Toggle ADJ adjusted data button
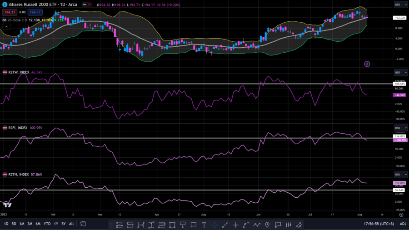409x230 pixels. (403, 224)
